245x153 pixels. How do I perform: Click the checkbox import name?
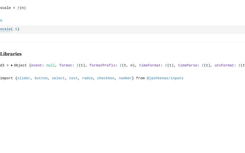click(106, 78)
